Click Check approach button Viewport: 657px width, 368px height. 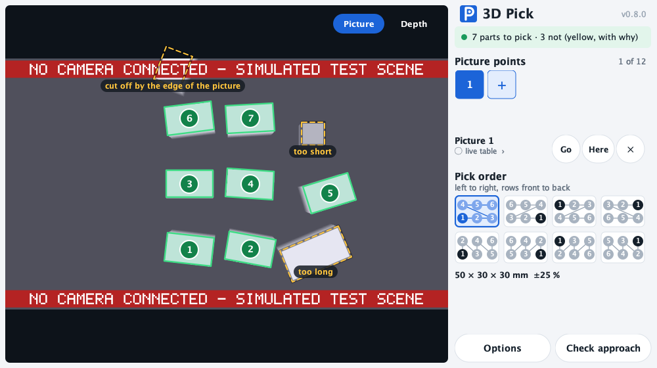[x=603, y=348]
